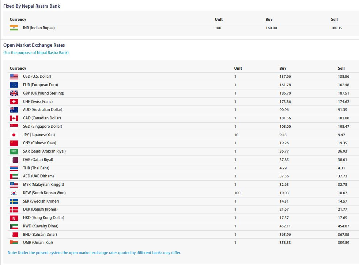Click 'Buy' header in Open Market table

point(283,68)
